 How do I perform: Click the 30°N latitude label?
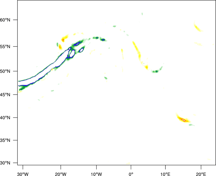point(5,163)
